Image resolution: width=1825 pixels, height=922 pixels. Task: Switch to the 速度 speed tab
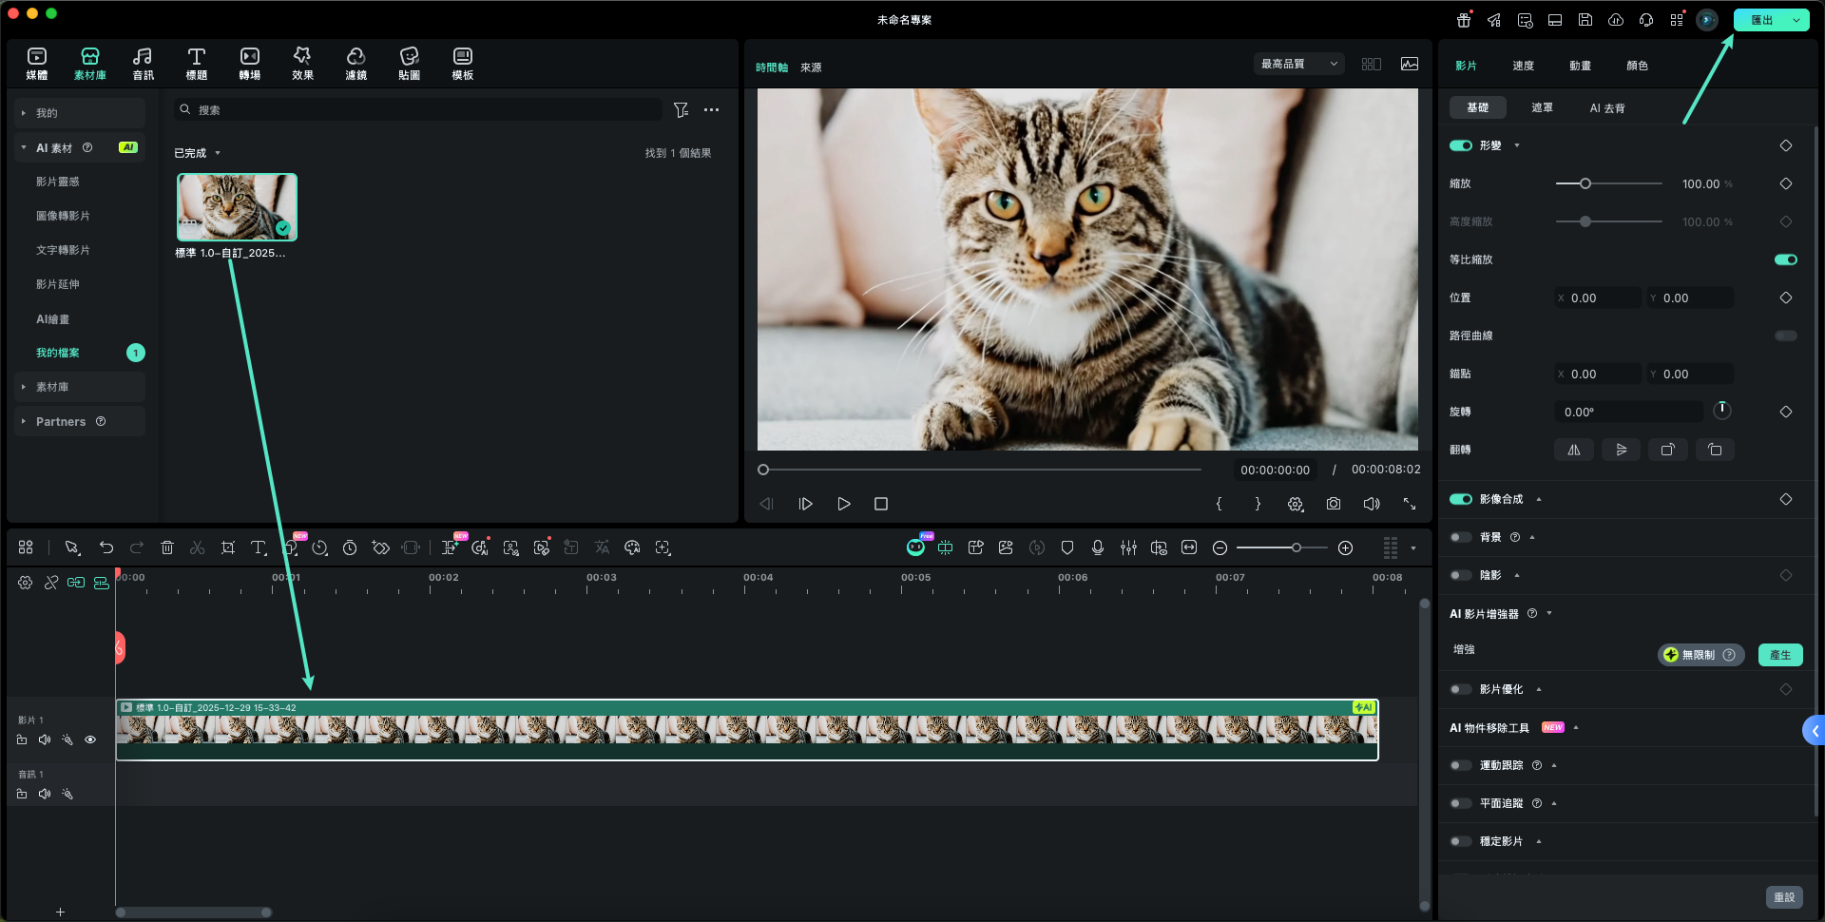(1523, 66)
